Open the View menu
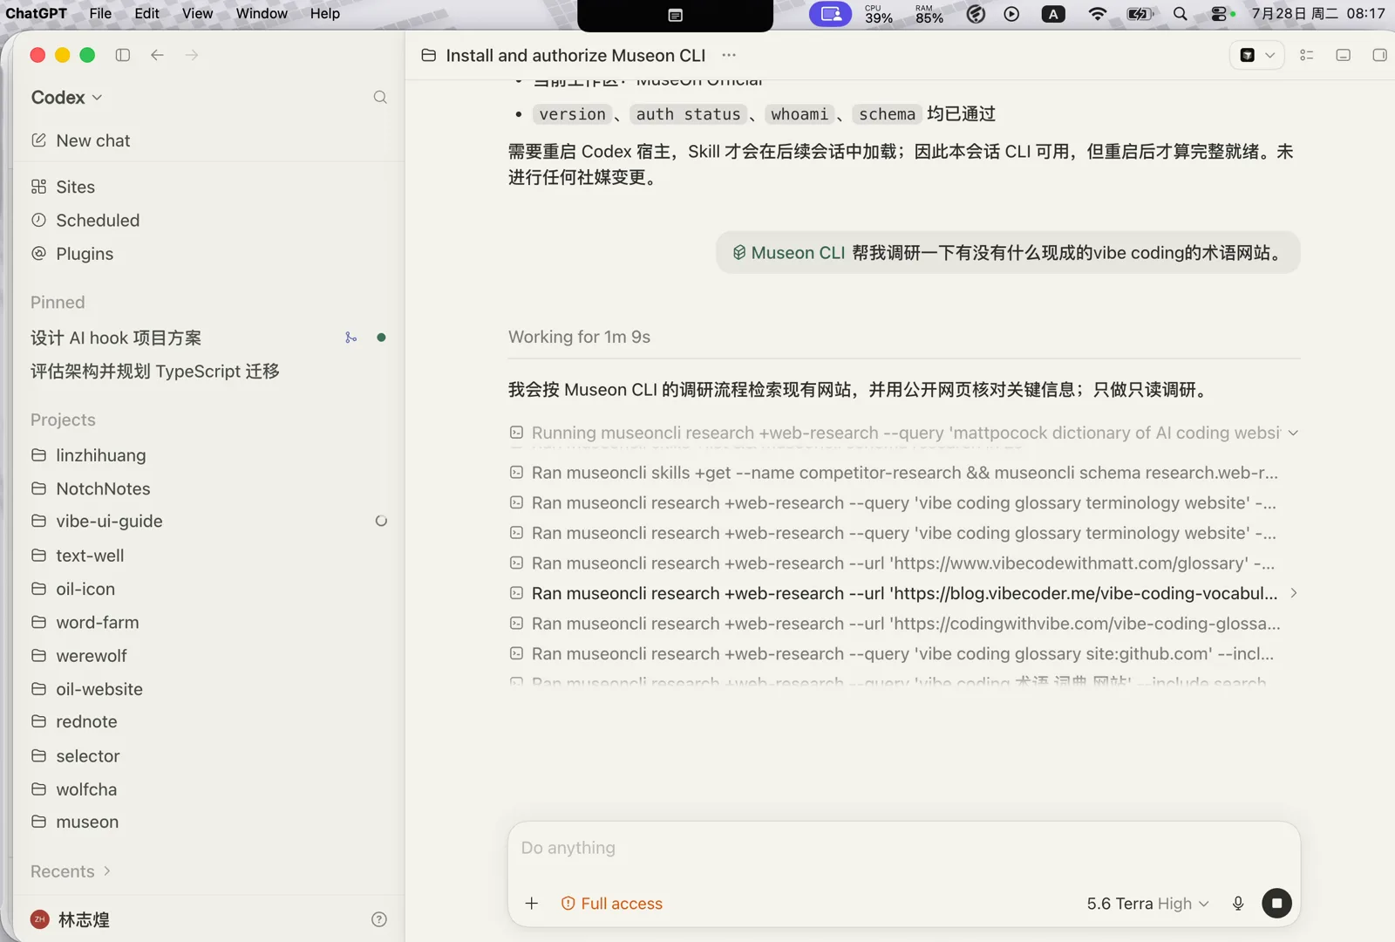Viewport: 1395px width, 942px height. [x=197, y=13]
